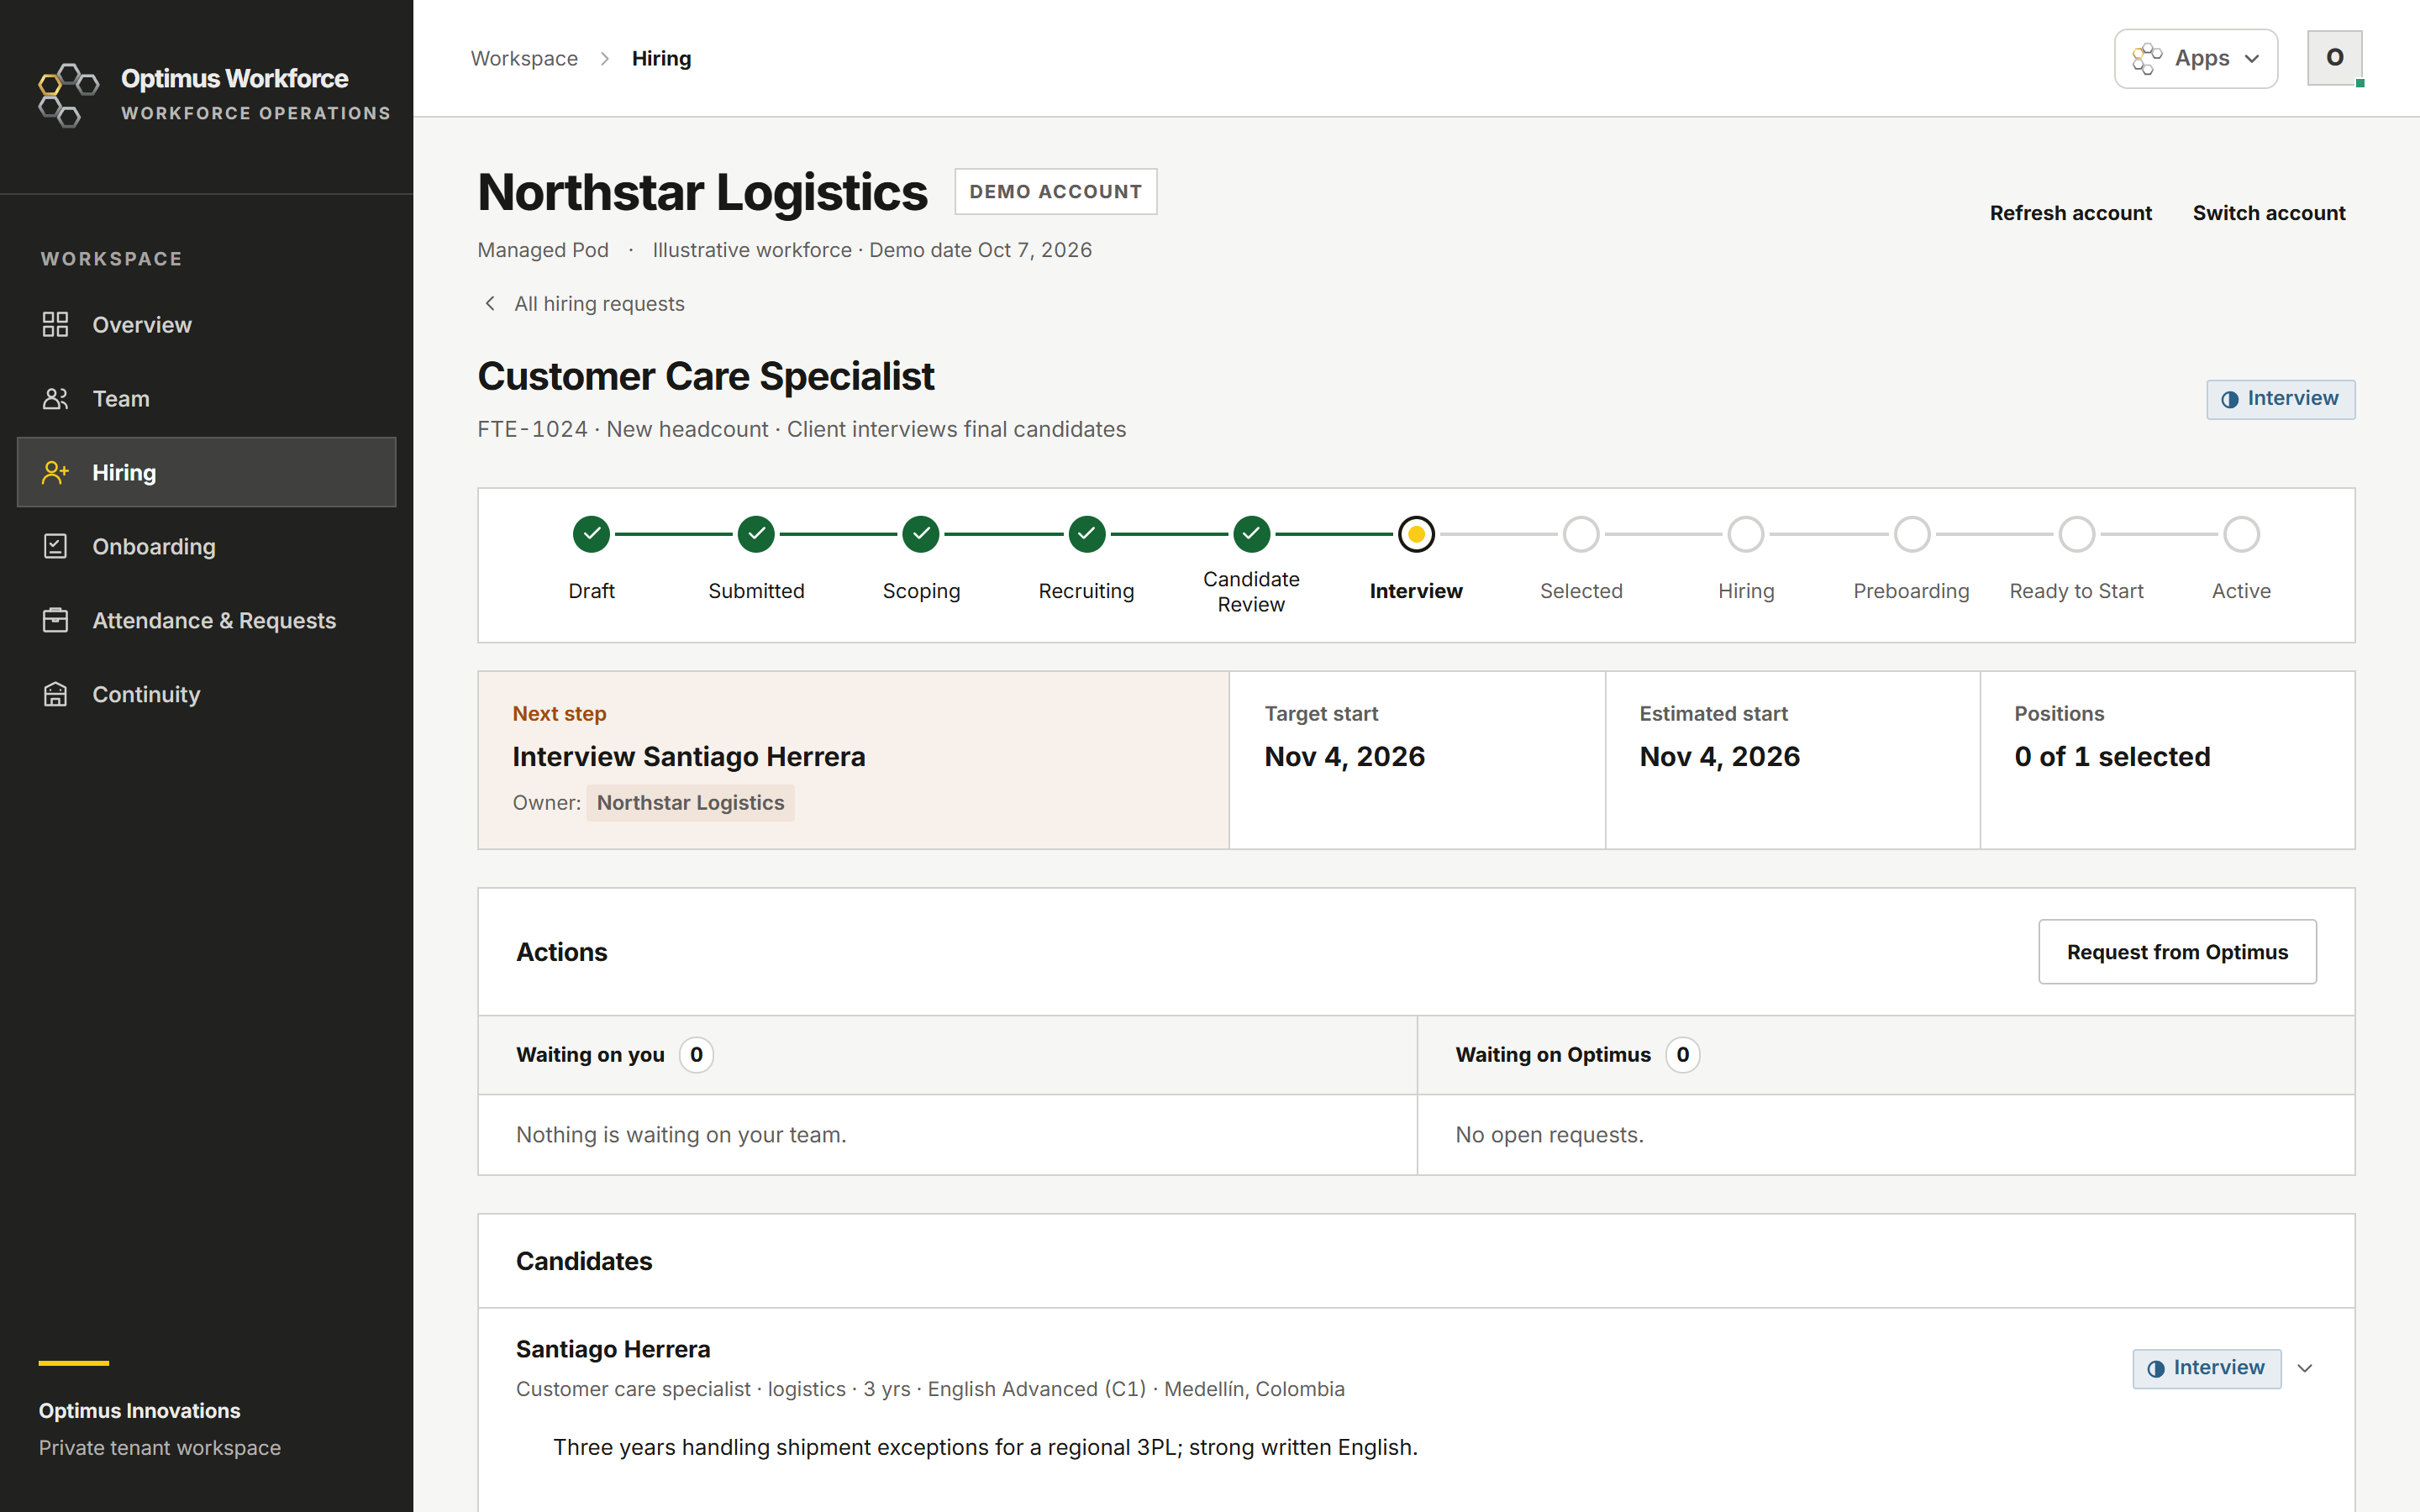Click the DEMO ACCOUNT badge
2420x1512 pixels.
click(x=1055, y=191)
